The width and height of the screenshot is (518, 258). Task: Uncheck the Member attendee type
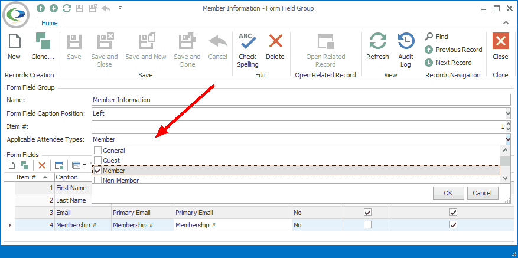pos(98,171)
